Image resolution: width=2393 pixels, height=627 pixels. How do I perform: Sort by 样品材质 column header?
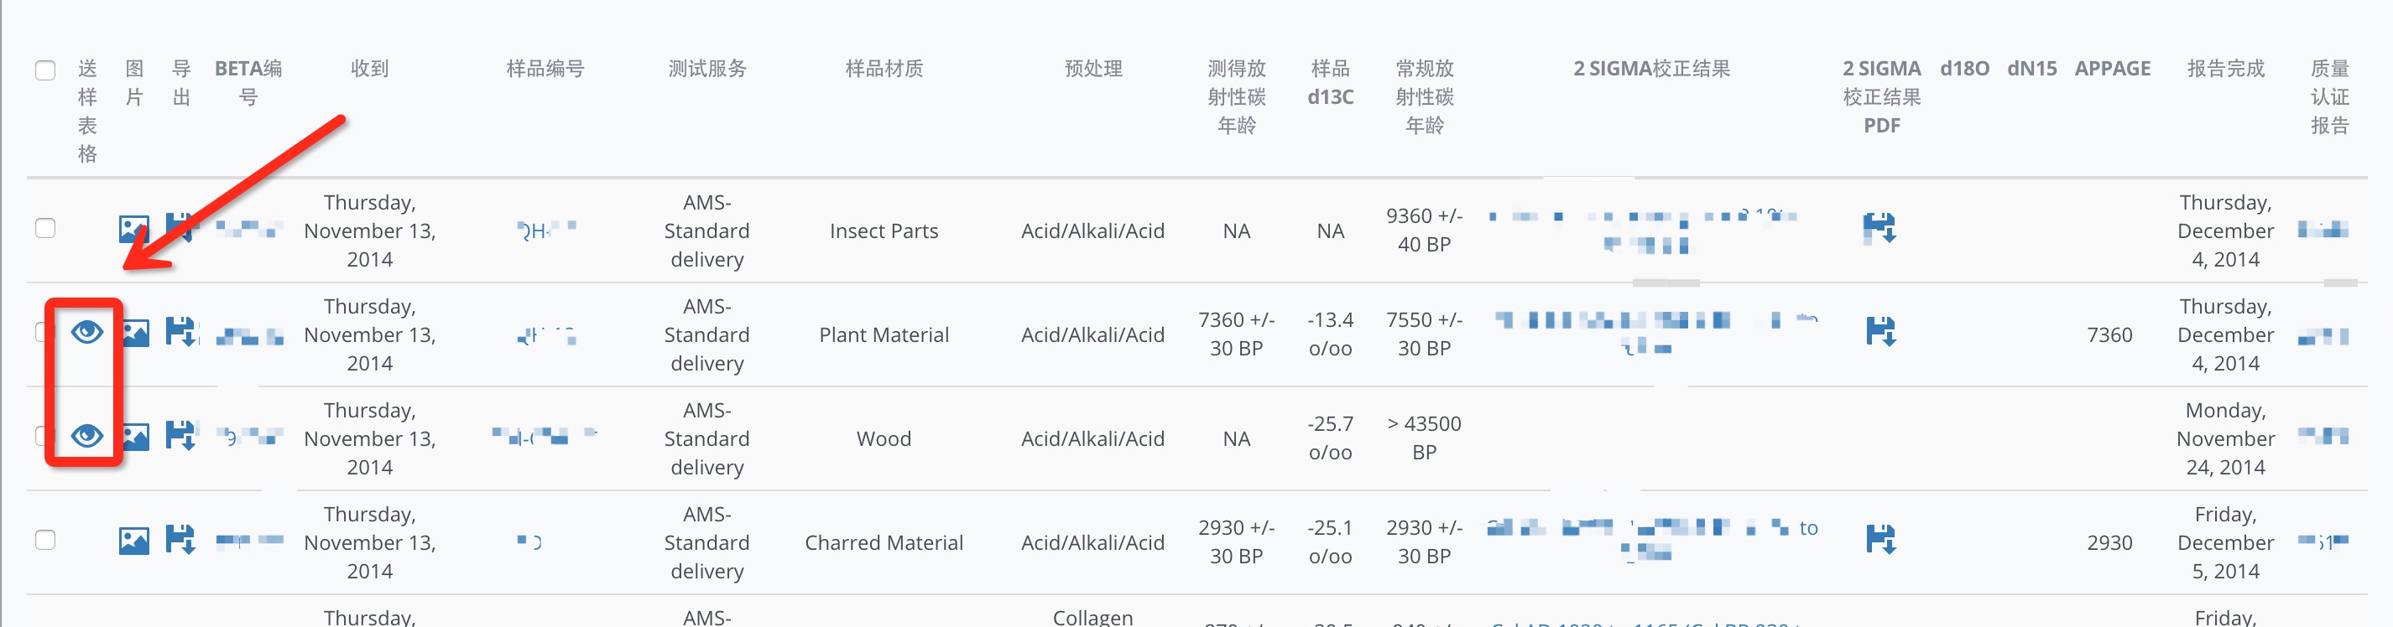pyautogui.click(x=884, y=69)
